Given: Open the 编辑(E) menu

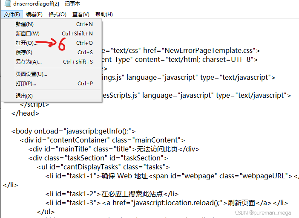Looking at the screenshot, I should tap(34, 15).
